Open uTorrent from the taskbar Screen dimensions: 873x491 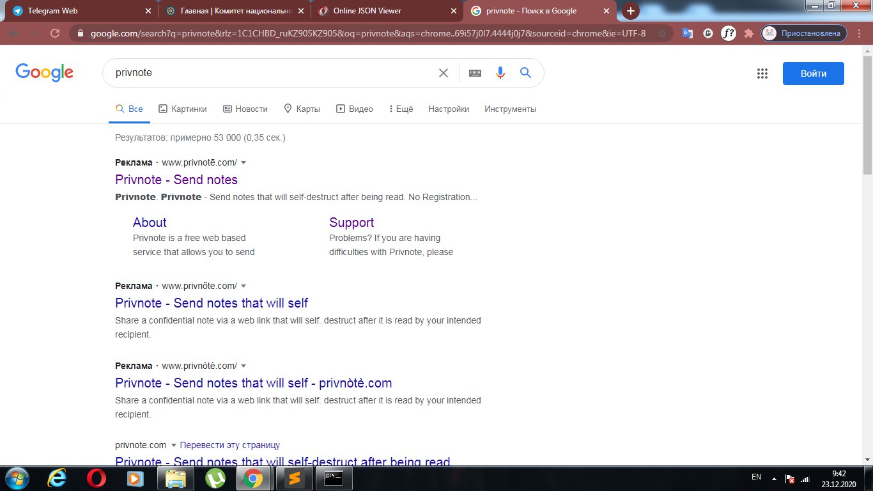pyautogui.click(x=215, y=478)
